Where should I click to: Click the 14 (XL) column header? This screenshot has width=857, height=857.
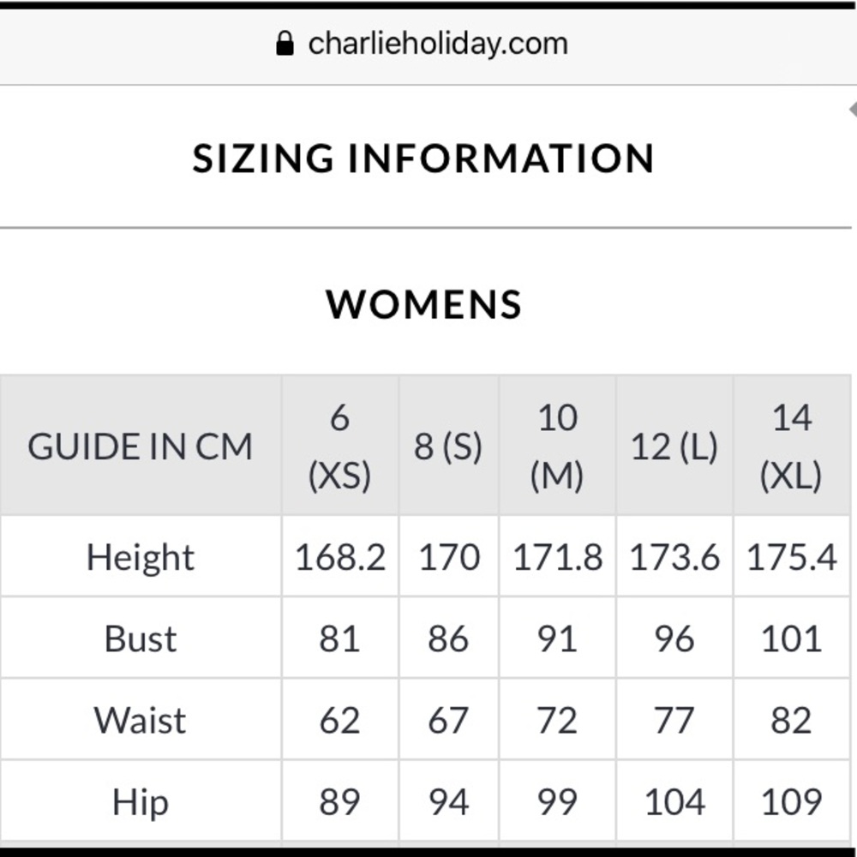tap(791, 446)
